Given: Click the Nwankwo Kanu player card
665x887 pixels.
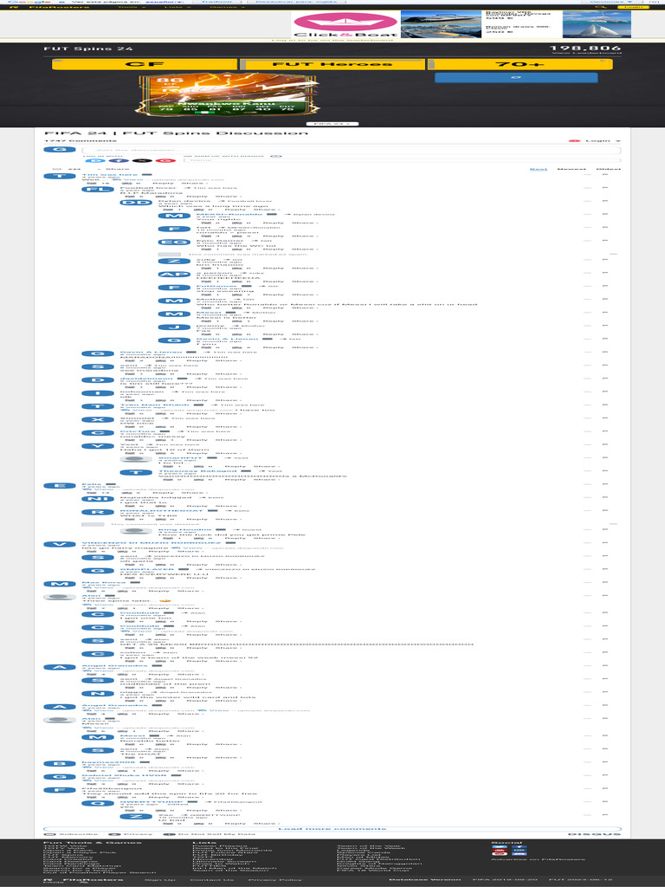Looking at the screenshot, I should coord(229,94).
